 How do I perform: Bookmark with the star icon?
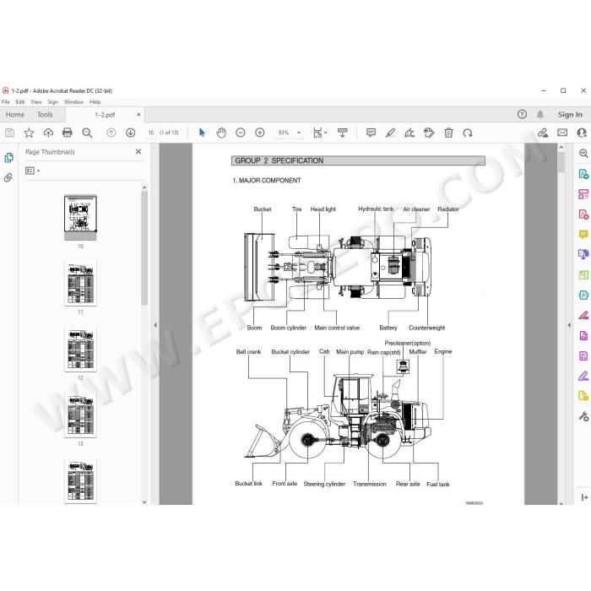coord(29,133)
